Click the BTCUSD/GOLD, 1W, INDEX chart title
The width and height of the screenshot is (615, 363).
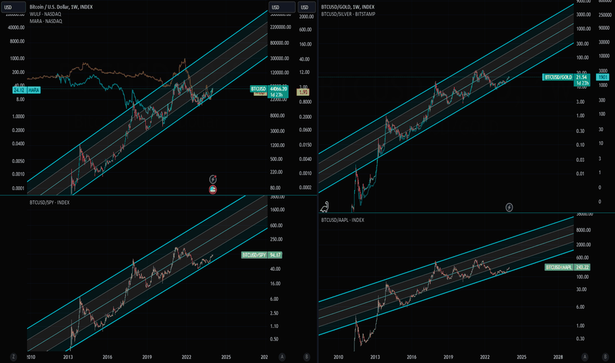348,7
